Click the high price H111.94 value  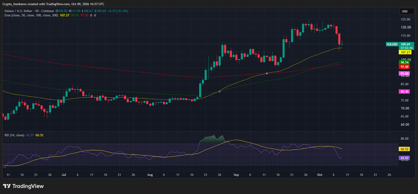[x=74, y=11]
